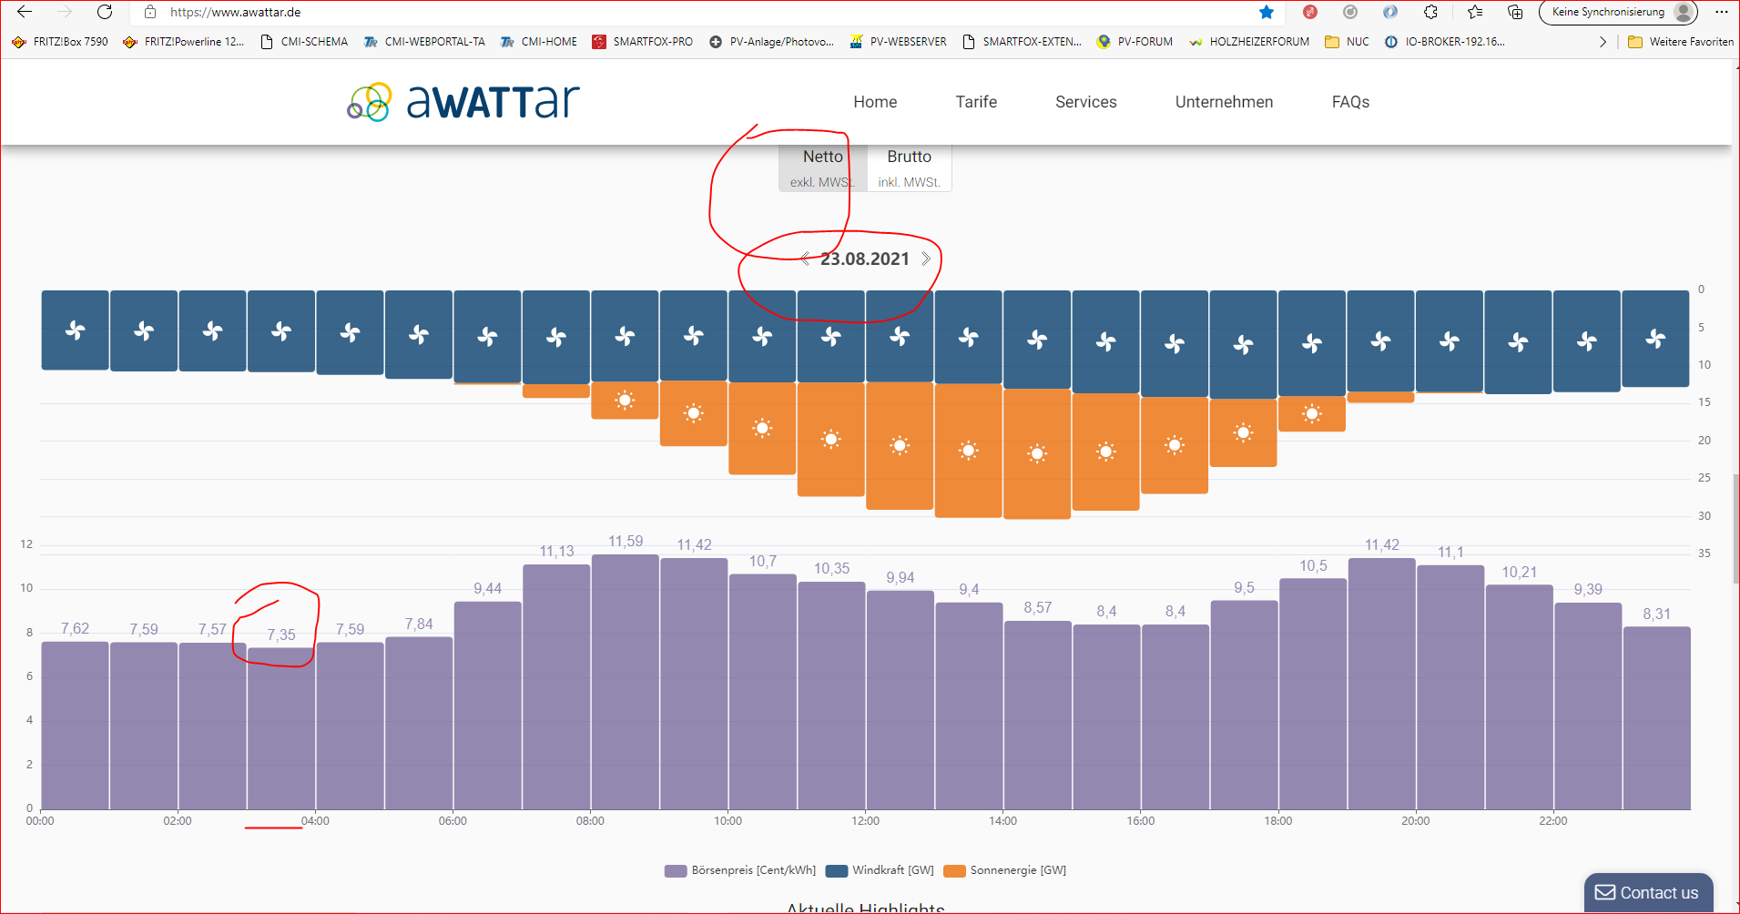Click the 12:00 axis label

click(865, 821)
